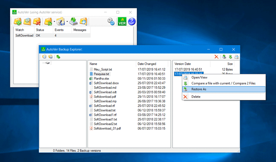The image size is (276, 162).
Task: Select the file SoftDownload2.txt
Action: 105,124
